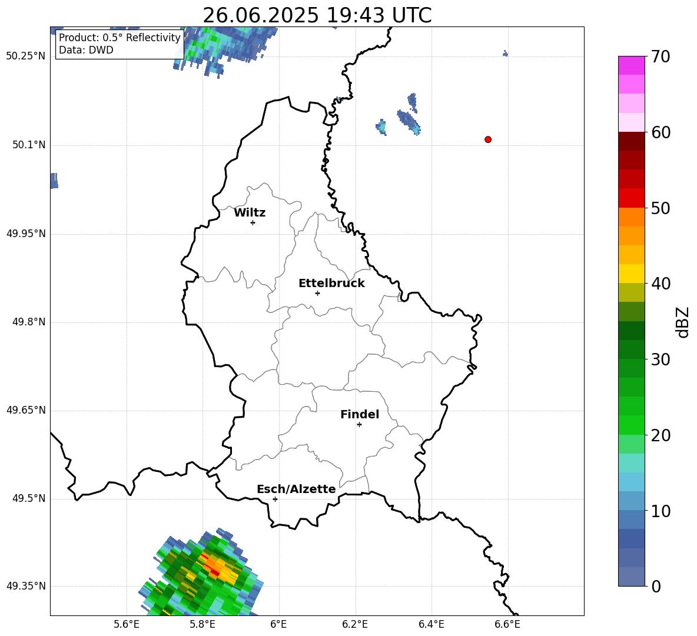Click the 30 tick on the colorbar
697x636 pixels.
point(661,359)
